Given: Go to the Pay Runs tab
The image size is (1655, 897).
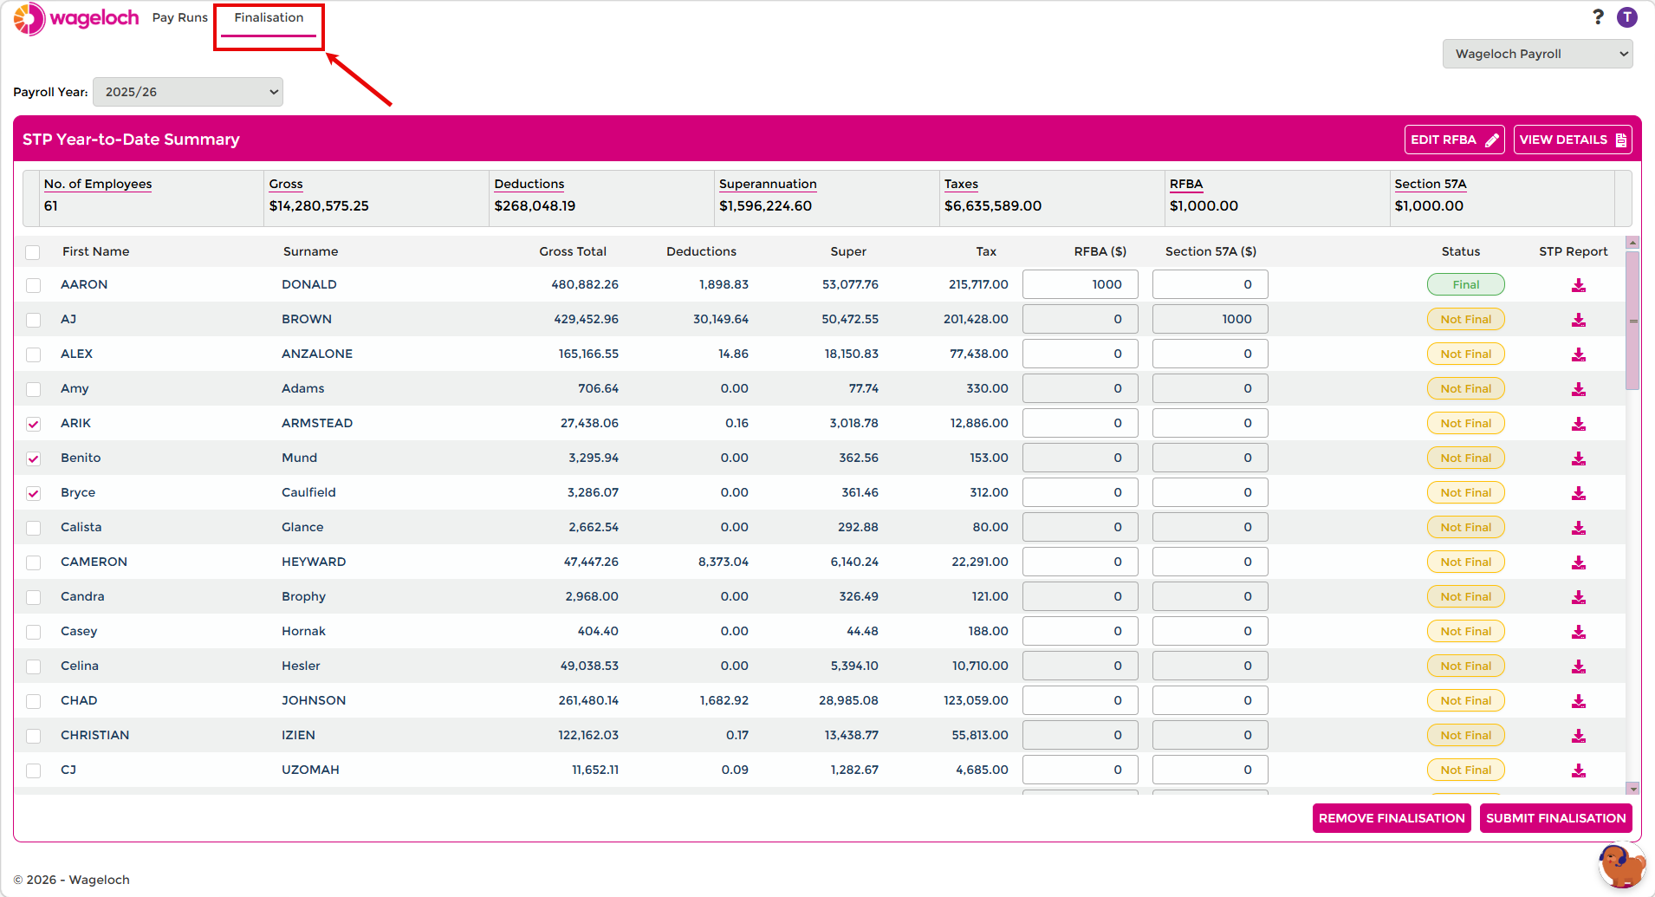Looking at the screenshot, I should click(180, 17).
